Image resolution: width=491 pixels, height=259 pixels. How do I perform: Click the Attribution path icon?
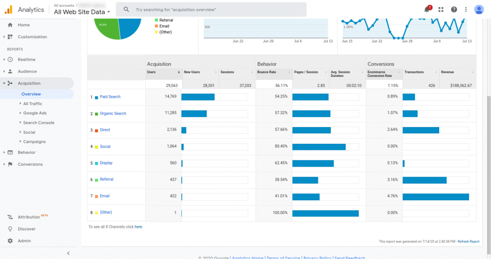point(11,217)
